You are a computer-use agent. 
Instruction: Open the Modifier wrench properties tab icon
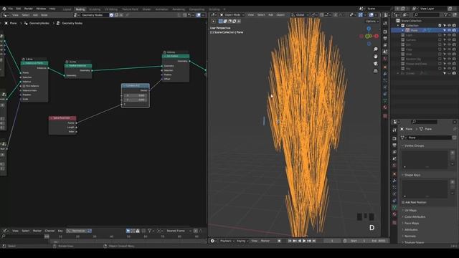click(394, 181)
